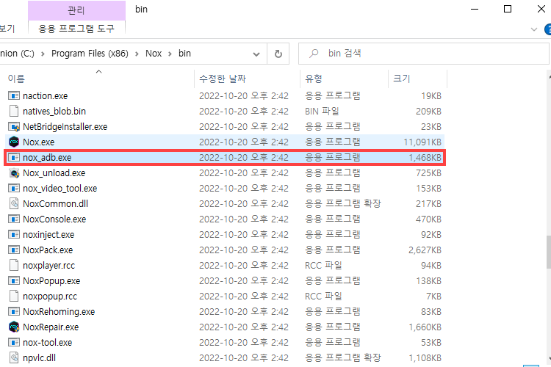Click the natives_blob.bin file icon
The height and width of the screenshot is (367, 551).
(x=14, y=111)
